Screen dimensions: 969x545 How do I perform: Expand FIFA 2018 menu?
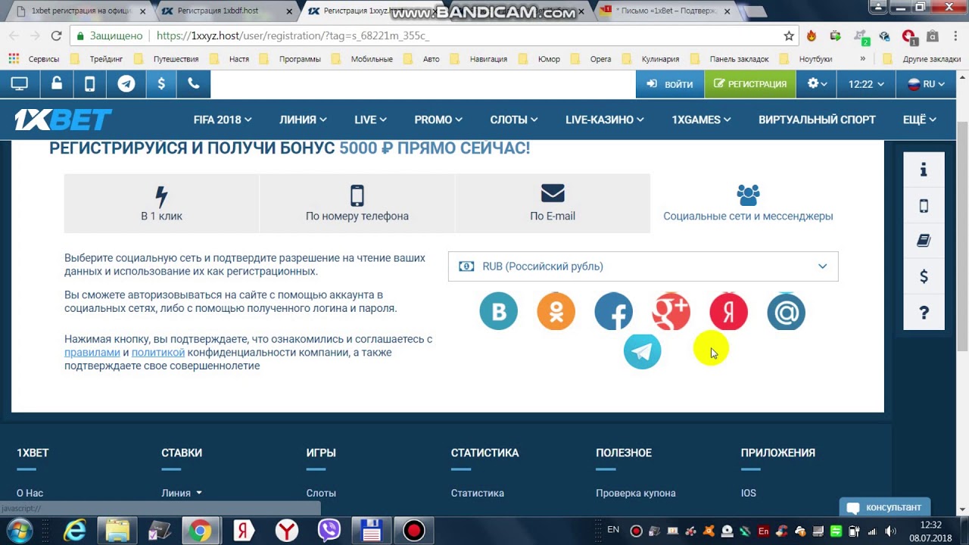click(223, 120)
